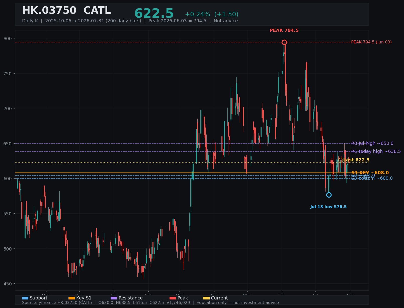Click the "Jul 13 low 576.5" annotation text
The width and height of the screenshot is (404, 308).
[329, 207]
